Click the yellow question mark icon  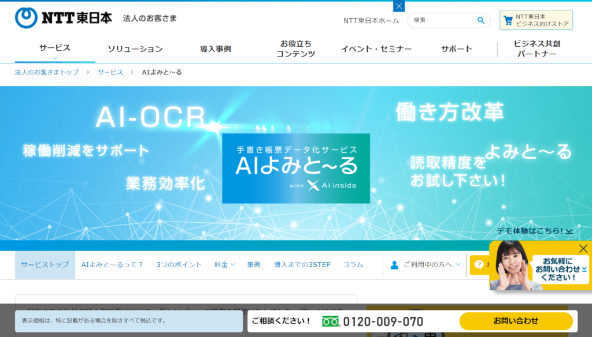479,265
